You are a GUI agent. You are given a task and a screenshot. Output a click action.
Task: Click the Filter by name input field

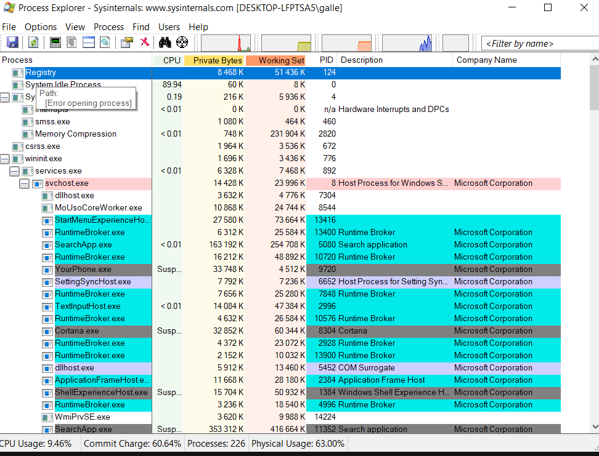[x=535, y=43]
